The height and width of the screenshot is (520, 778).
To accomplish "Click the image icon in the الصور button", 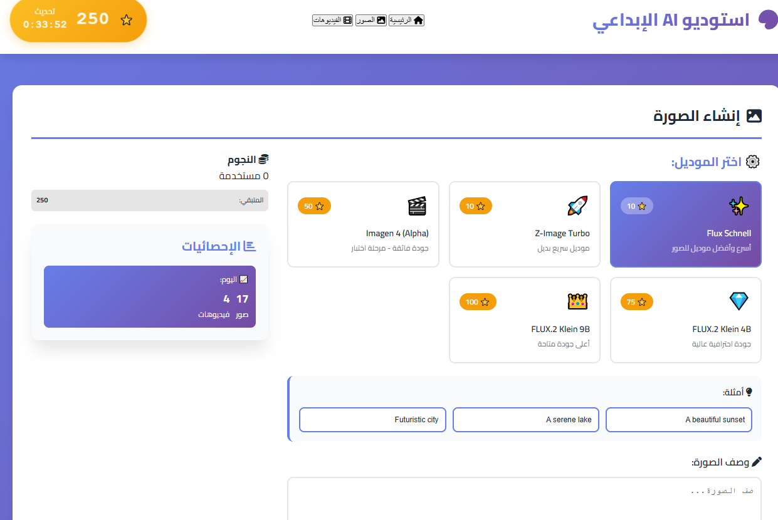I will (381, 20).
